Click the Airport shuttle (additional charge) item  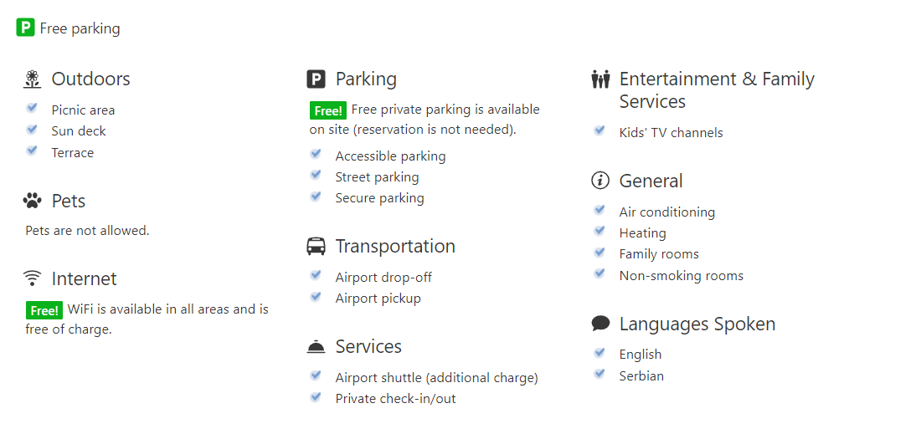point(436,378)
